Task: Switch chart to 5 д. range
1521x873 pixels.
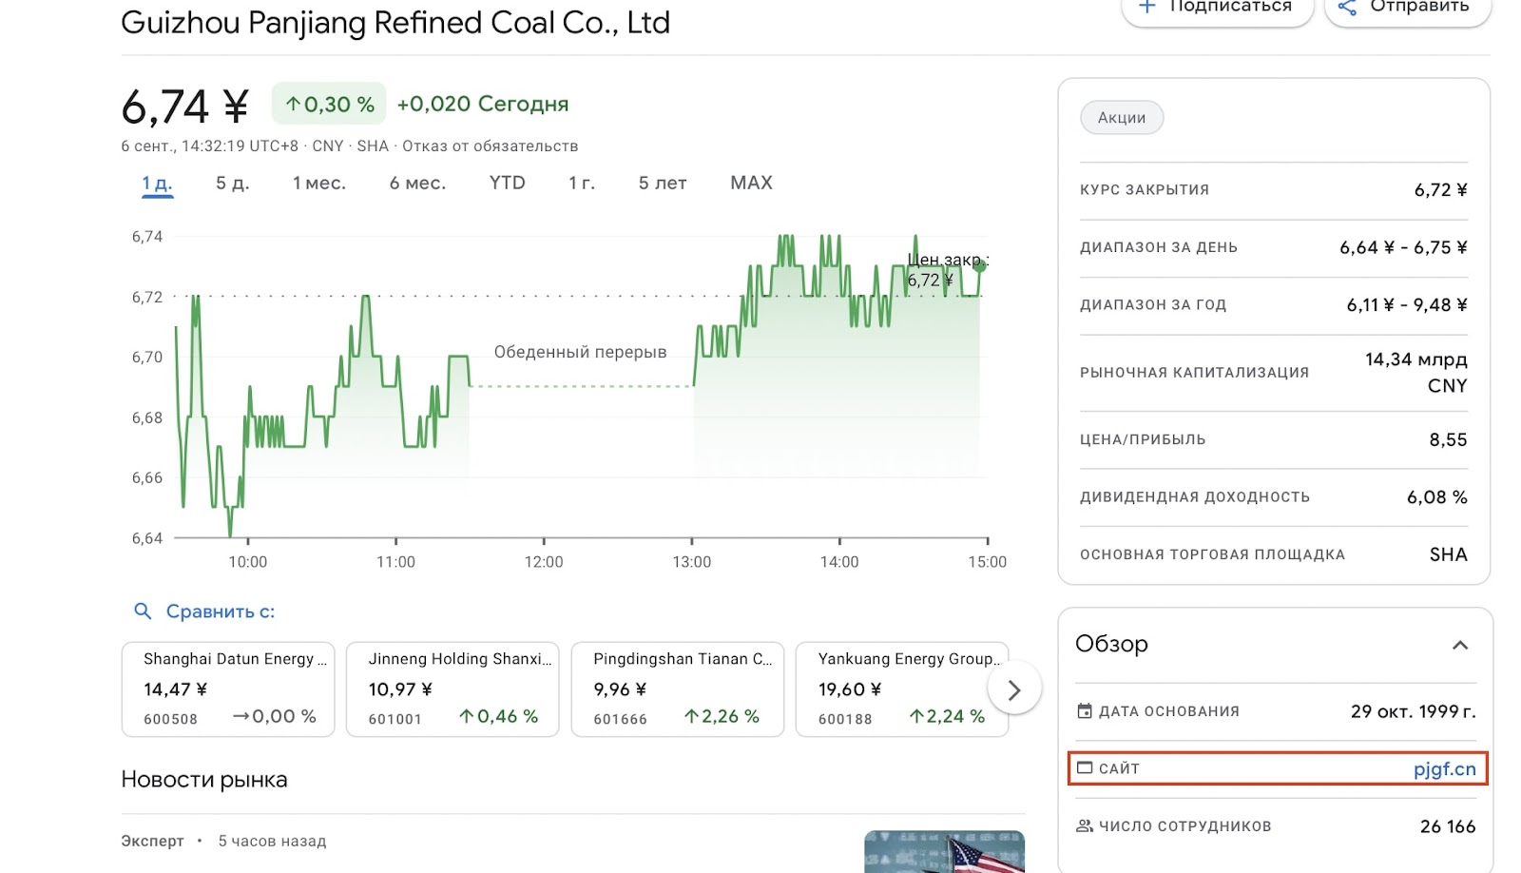Action: click(232, 183)
